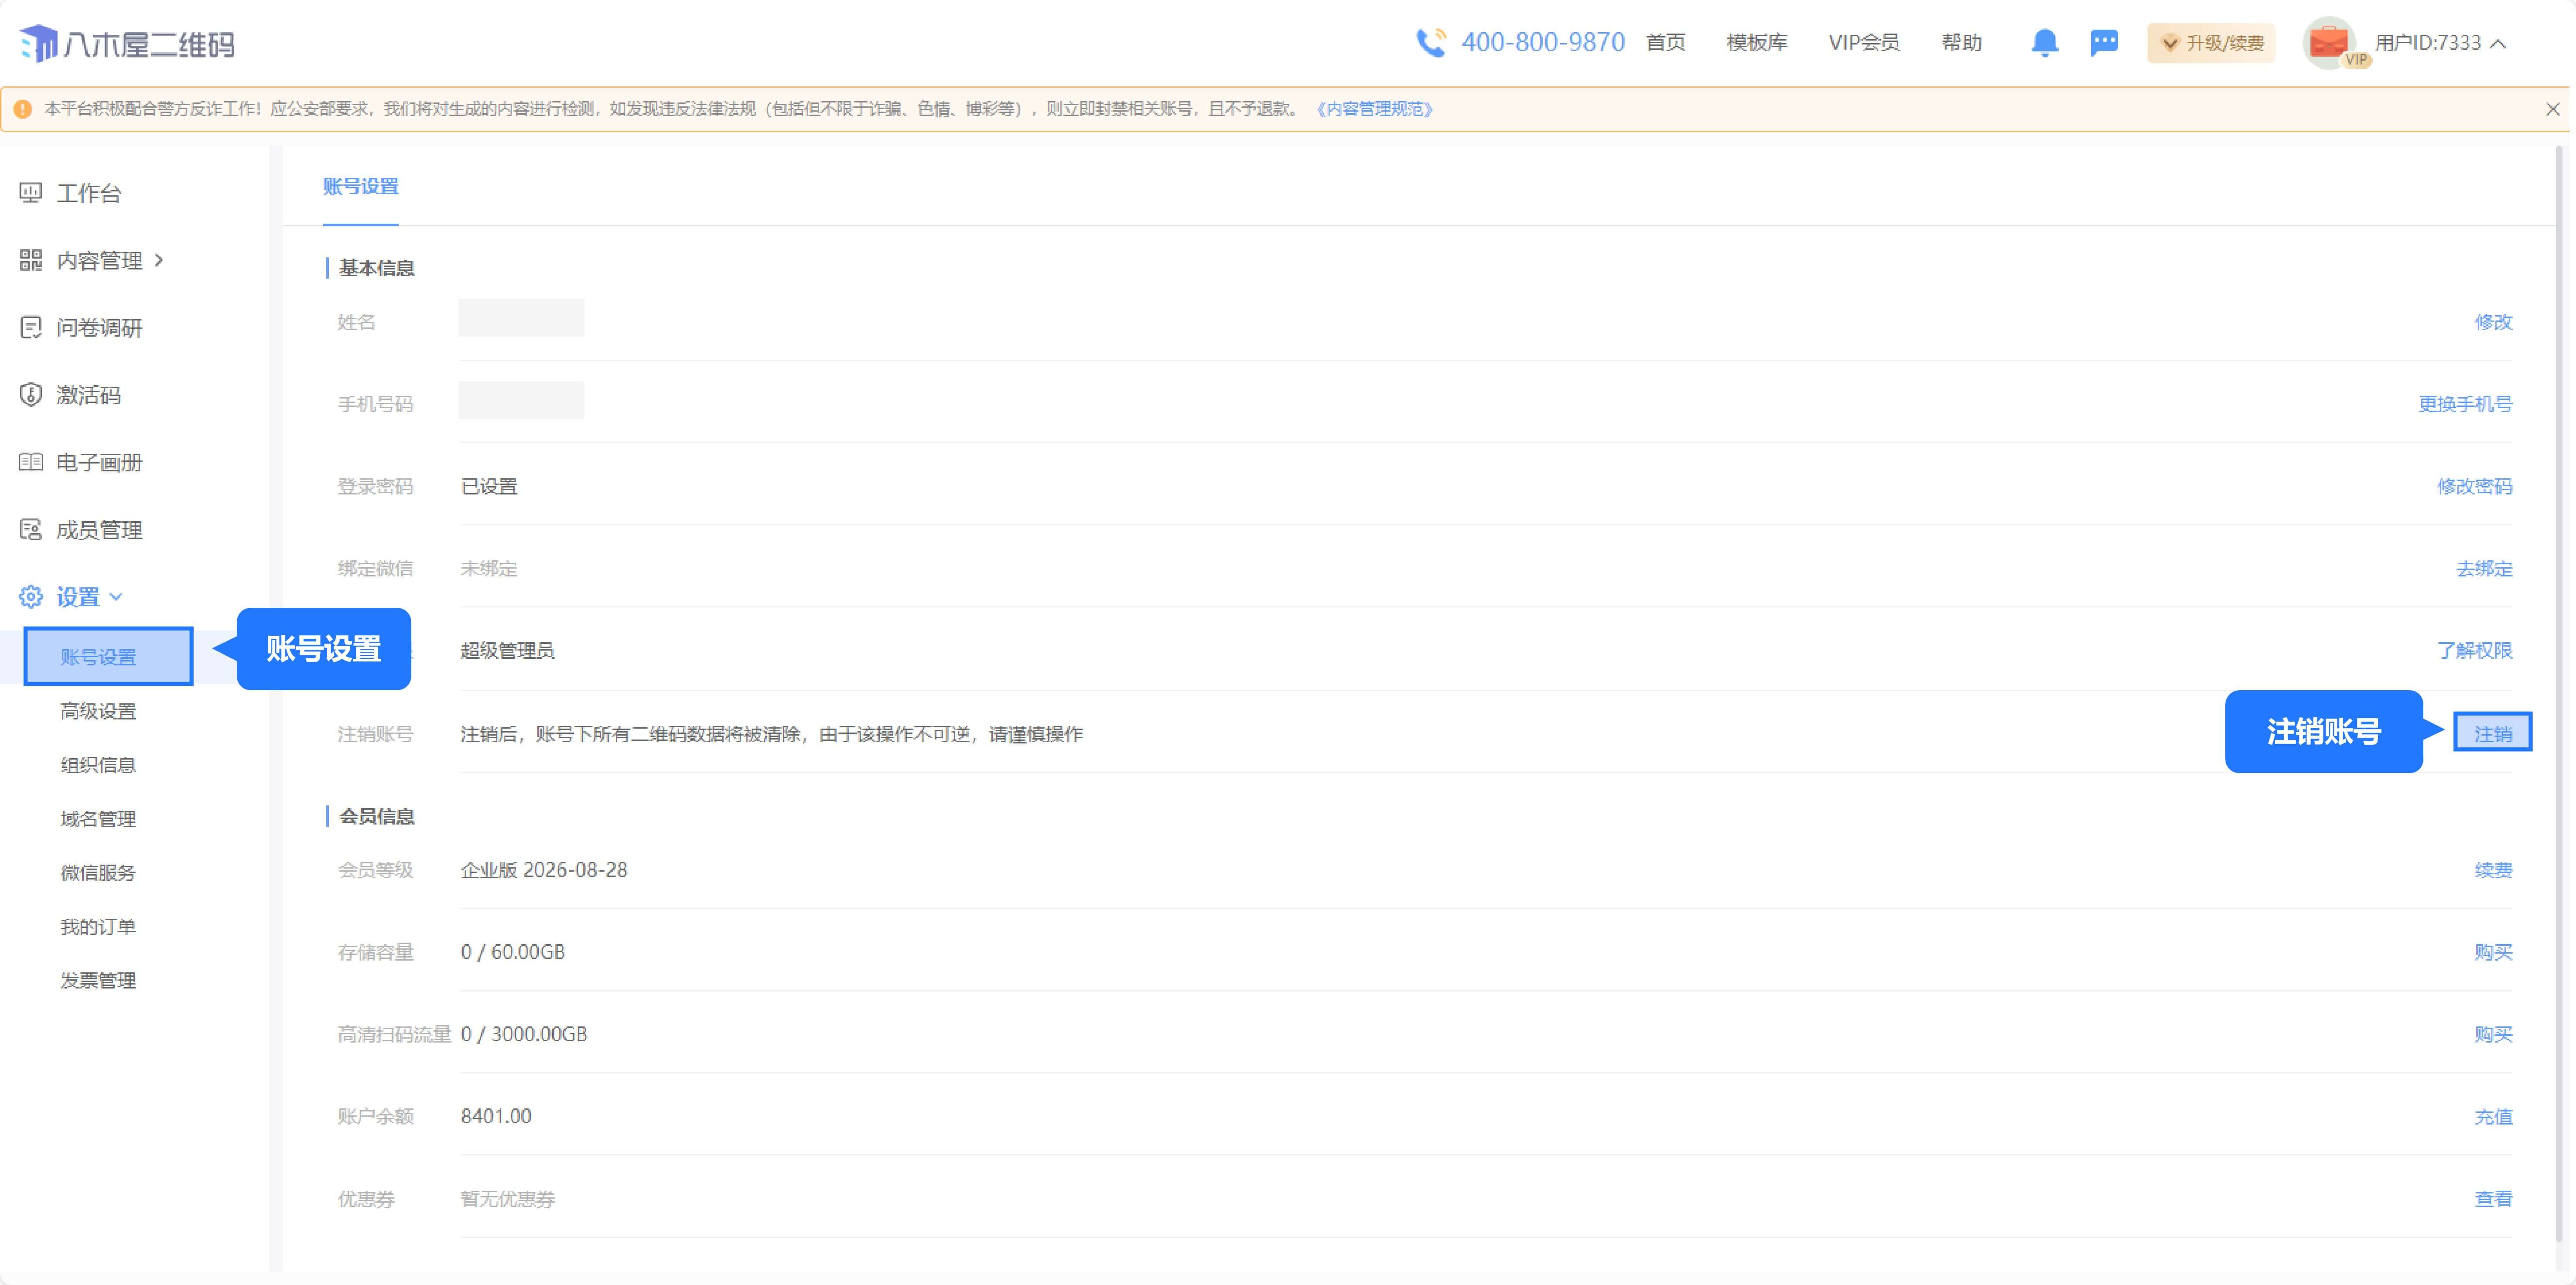Open 问卷调研 in the sidebar
Screen dimensions: 2576x1285
[x=98, y=328]
